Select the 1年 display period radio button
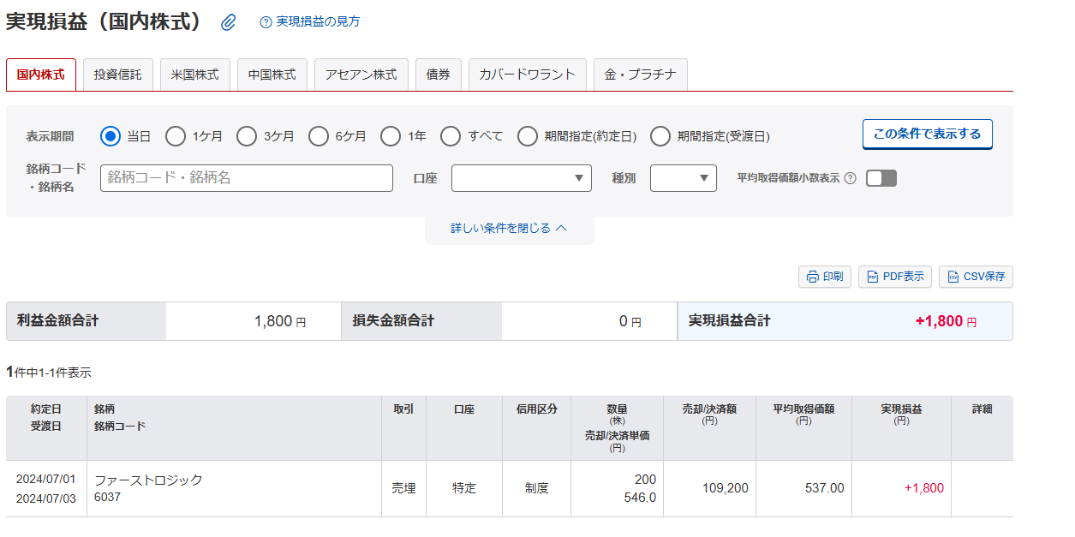 click(391, 135)
